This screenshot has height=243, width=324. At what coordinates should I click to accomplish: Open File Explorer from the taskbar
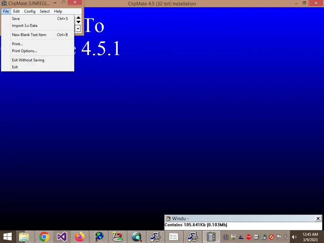click(x=24, y=237)
